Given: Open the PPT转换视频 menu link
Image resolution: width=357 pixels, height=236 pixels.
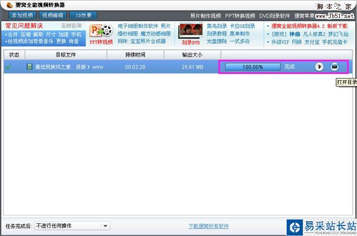Looking at the screenshot, I should [240, 16].
